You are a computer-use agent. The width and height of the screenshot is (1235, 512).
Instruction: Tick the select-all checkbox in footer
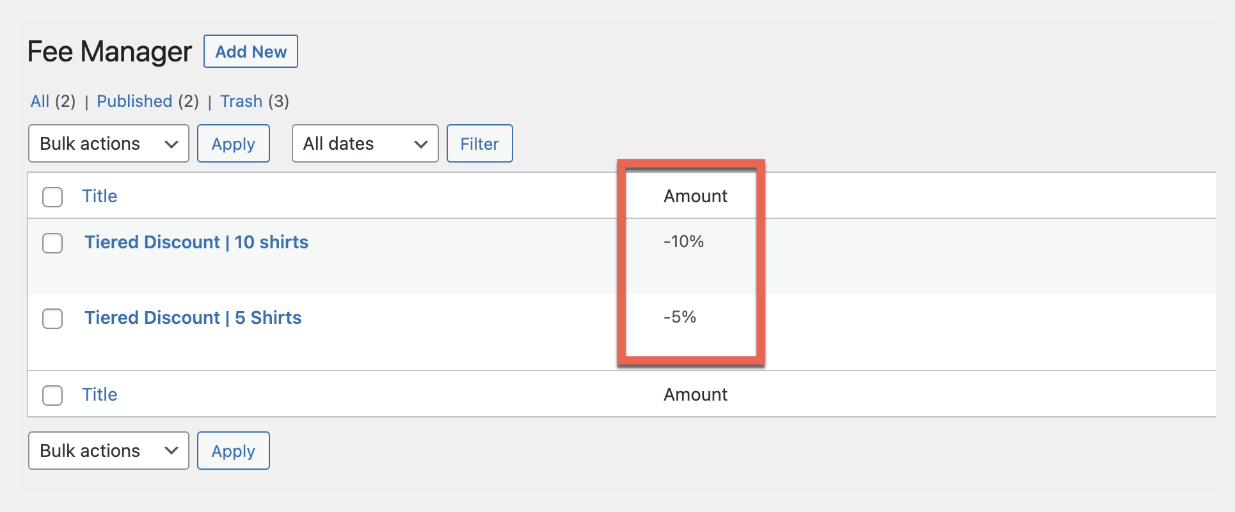point(52,395)
